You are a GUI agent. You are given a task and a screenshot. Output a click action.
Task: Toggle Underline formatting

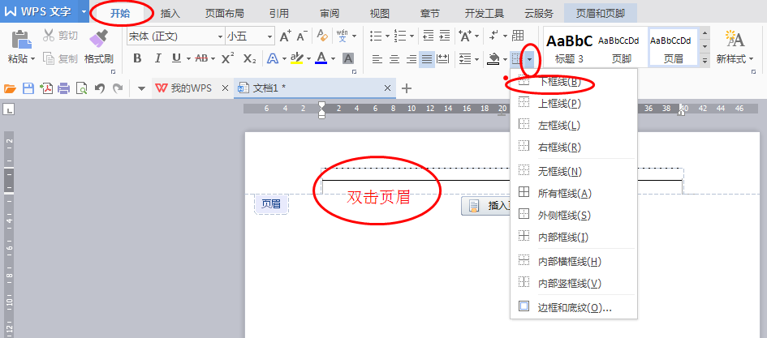tap(176, 58)
